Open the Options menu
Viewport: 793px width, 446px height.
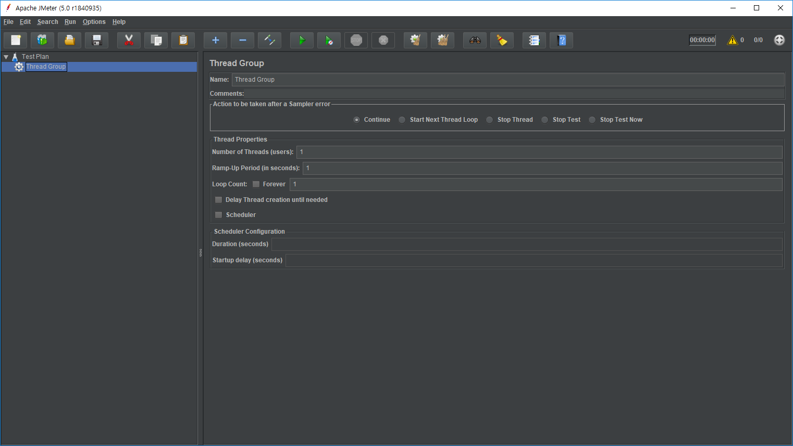94,22
